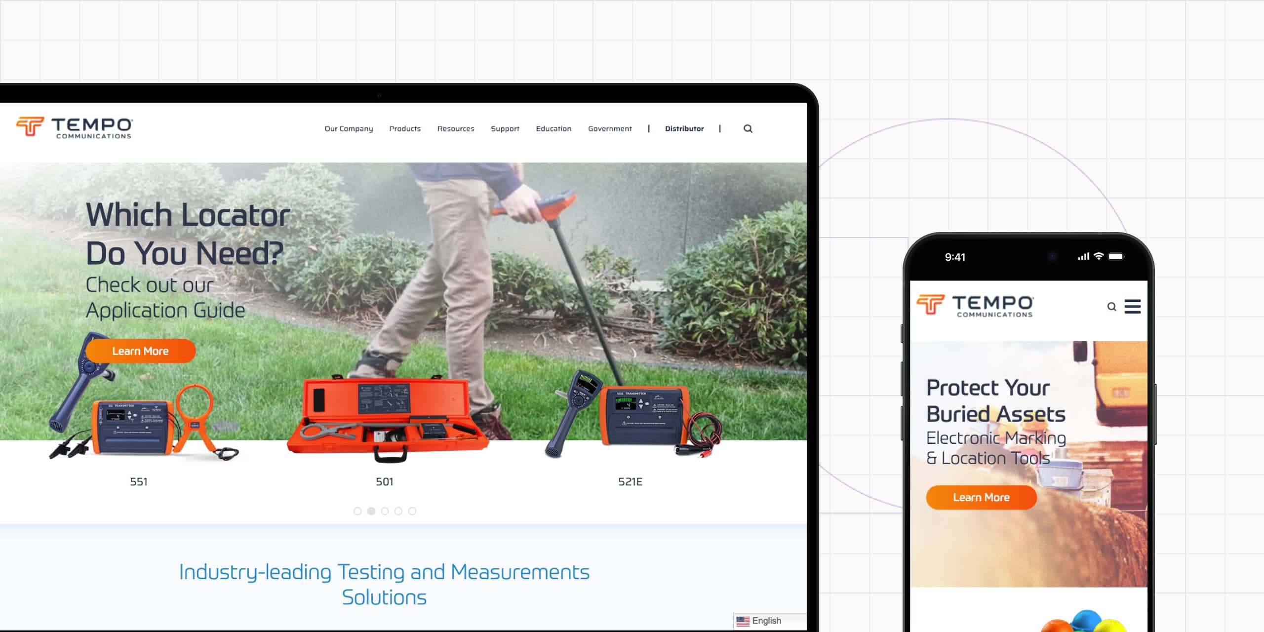Tap Learn More on the phone banner

[981, 497]
